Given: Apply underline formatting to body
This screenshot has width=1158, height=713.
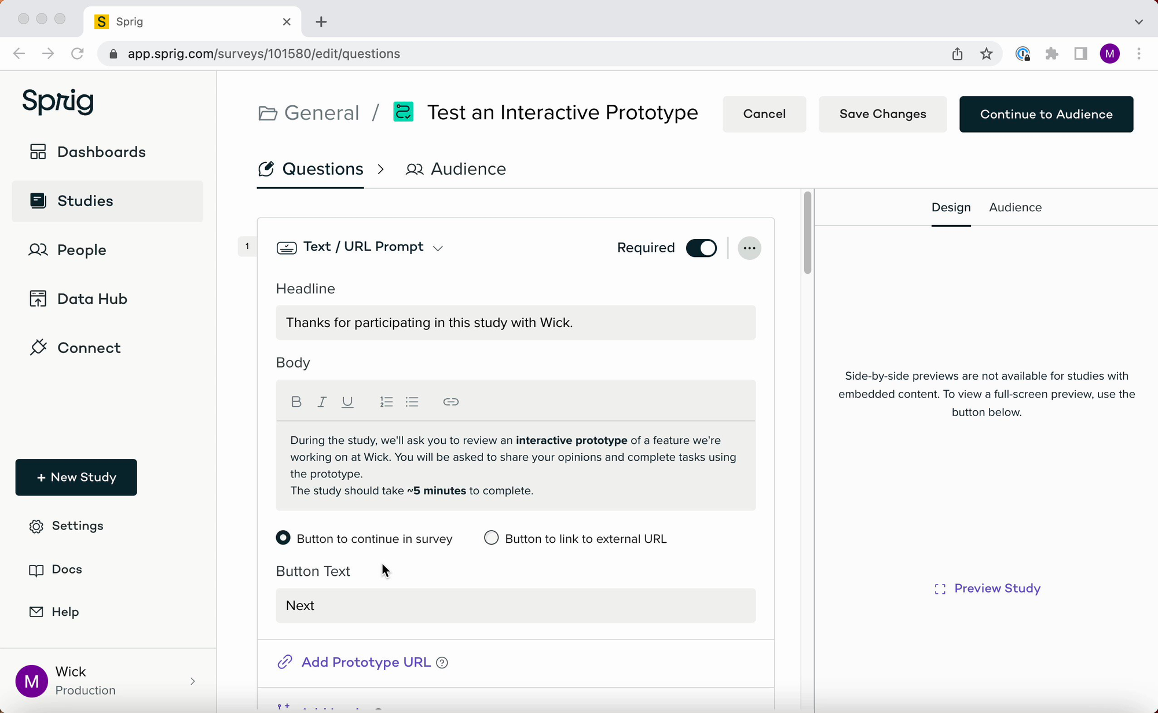Looking at the screenshot, I should coord(347,402).
